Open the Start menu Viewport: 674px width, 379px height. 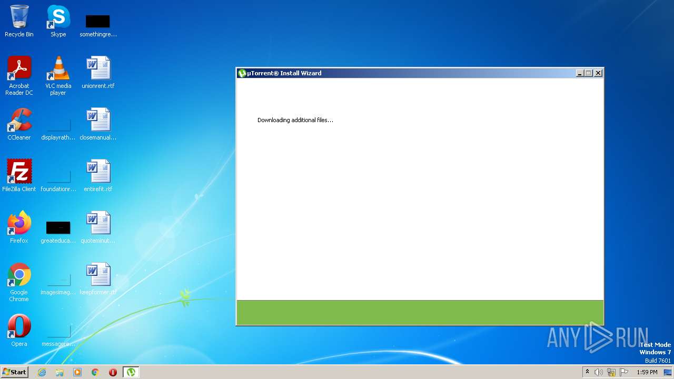click(x=14, y=372)
